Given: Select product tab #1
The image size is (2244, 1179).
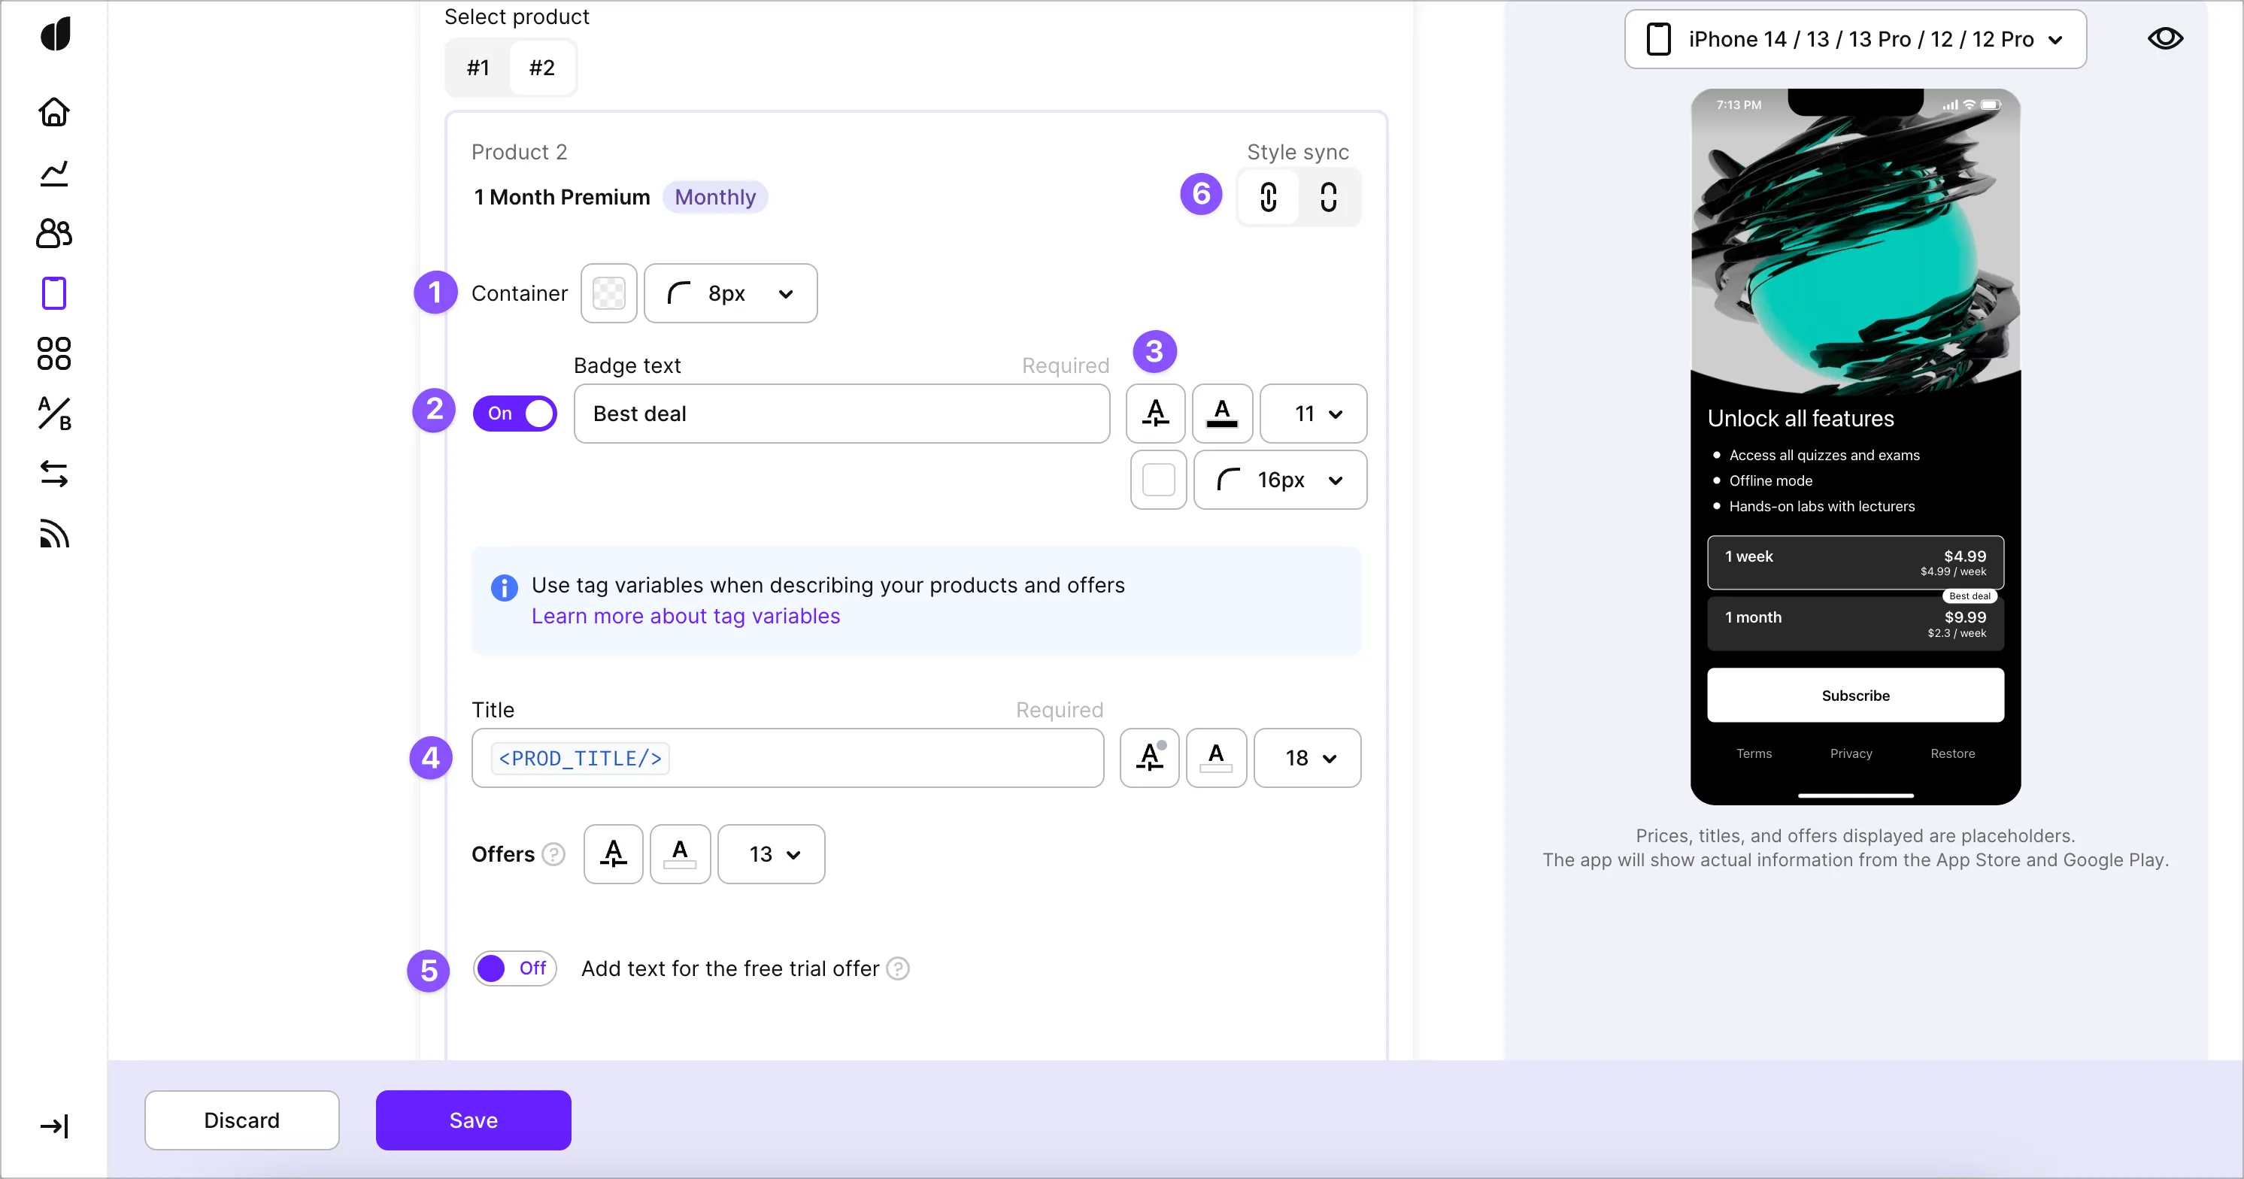Looking at the screenshot, I should click(478, 68).
